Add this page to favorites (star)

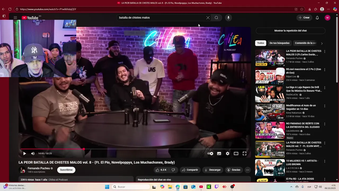pyautogui.click(x=302, y=9)
